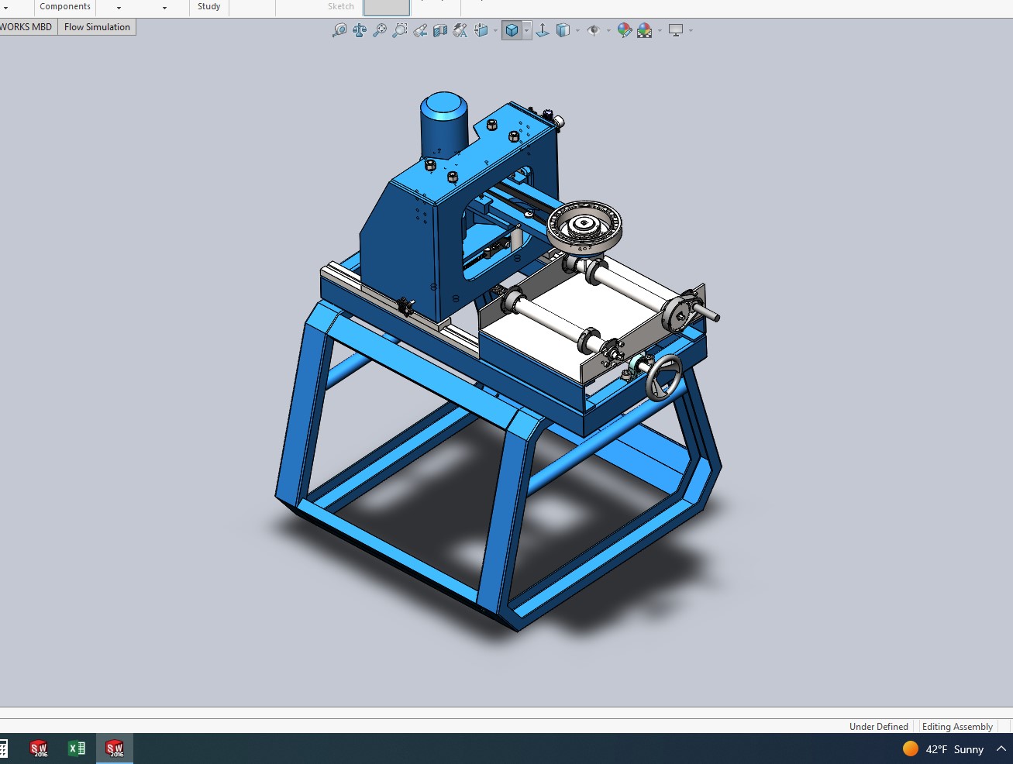Screen dimensions: 1013x764
Task: Toggle the Hide/Show Items eye icon
Action: [594, 30]
